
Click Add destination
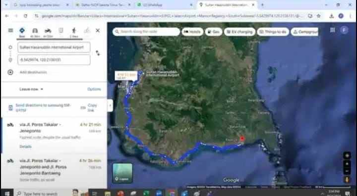click(33, 72)
